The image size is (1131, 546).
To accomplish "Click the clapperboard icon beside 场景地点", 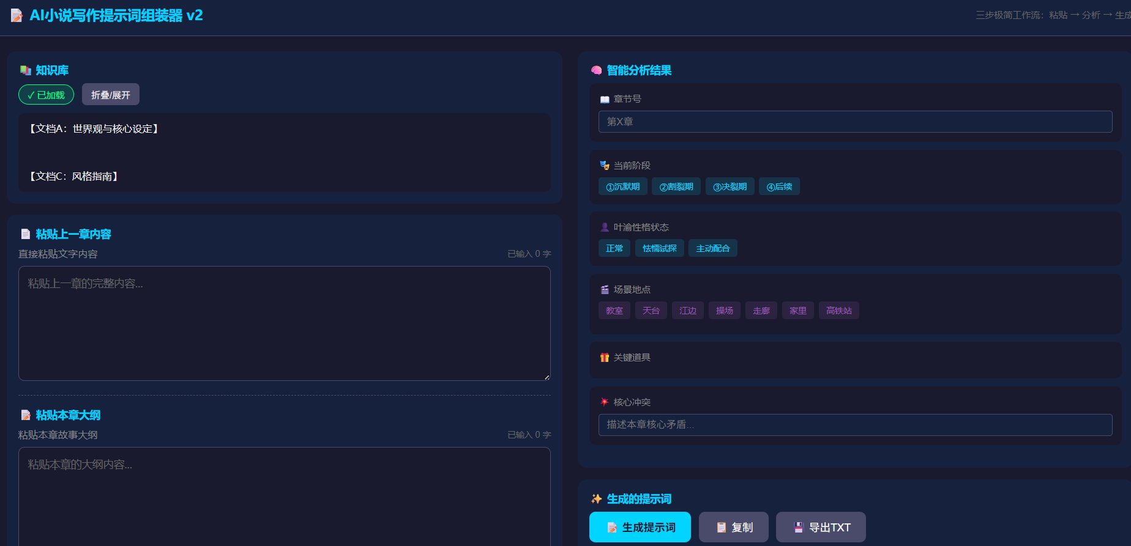I will [605, 290].
